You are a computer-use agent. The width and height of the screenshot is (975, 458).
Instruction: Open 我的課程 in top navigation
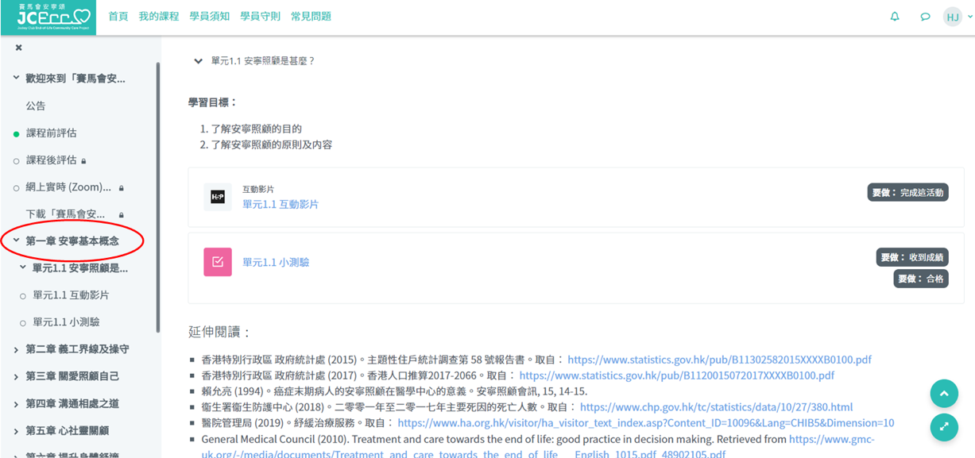(159, 17)
